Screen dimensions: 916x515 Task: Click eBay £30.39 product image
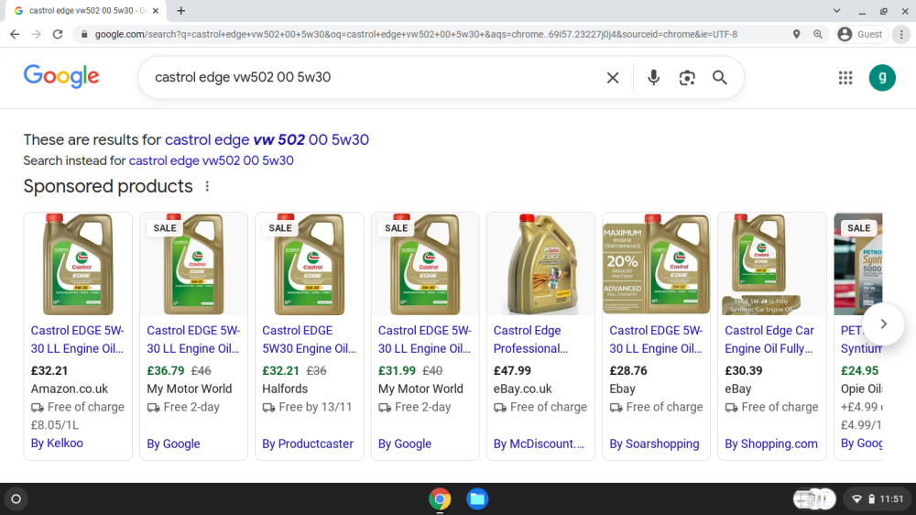tap(771, 264)
